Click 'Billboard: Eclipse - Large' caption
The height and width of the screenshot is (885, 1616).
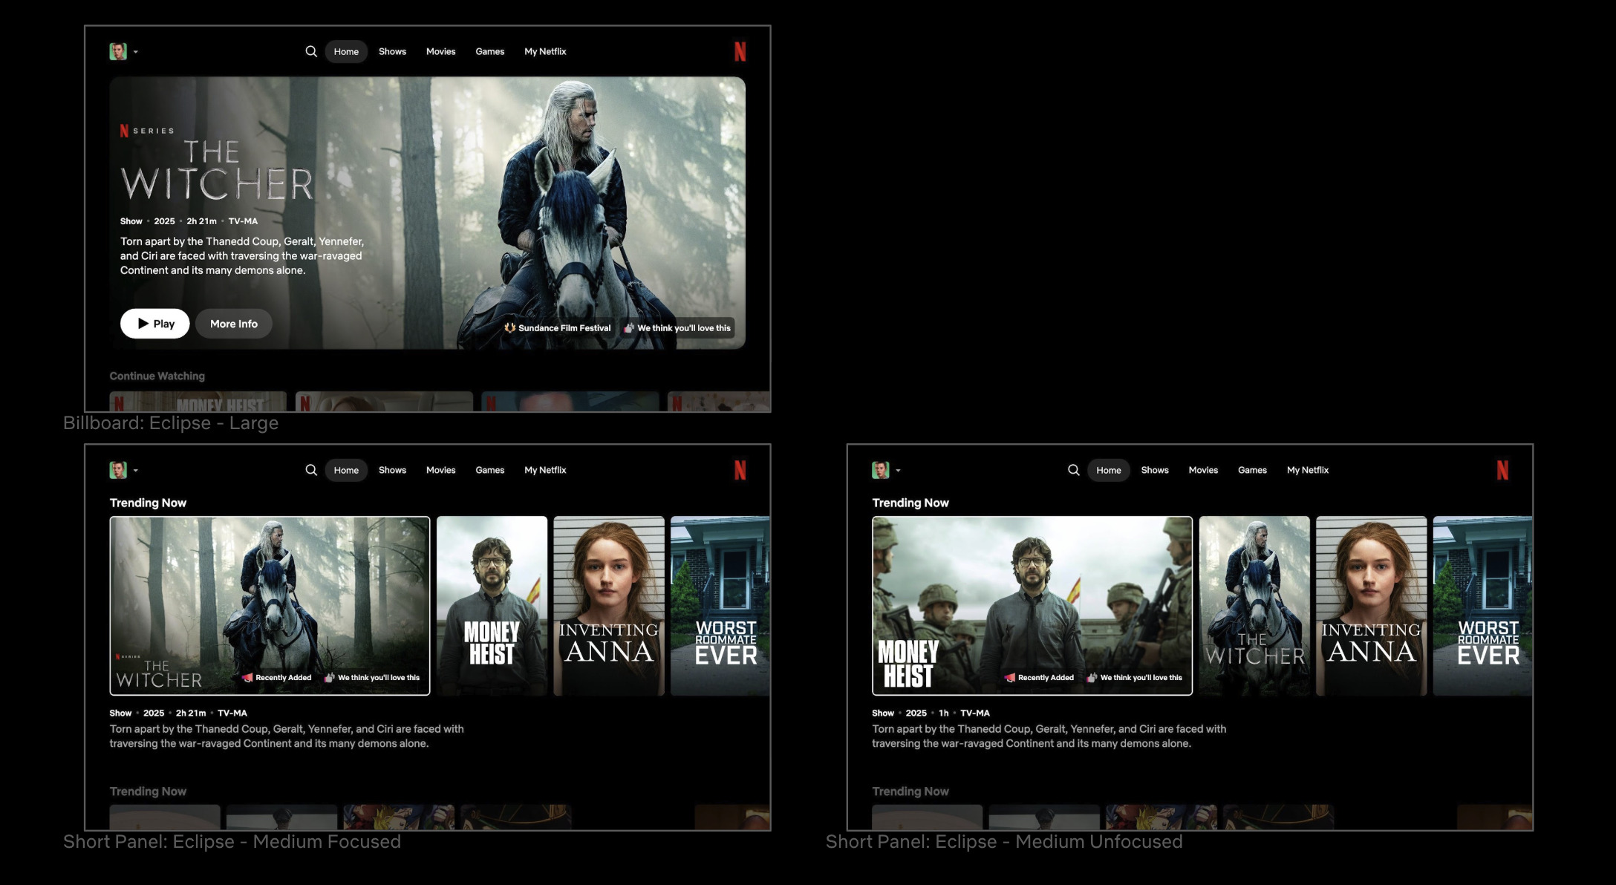point(171,423)
